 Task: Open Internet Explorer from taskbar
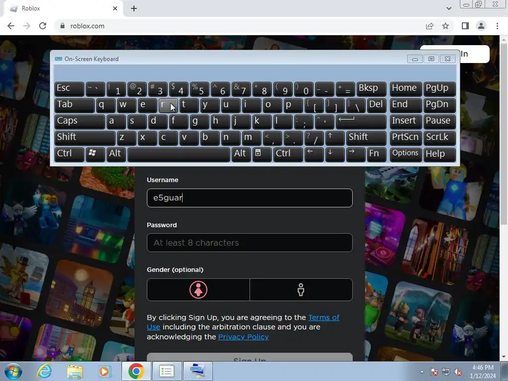click(44, 371)
